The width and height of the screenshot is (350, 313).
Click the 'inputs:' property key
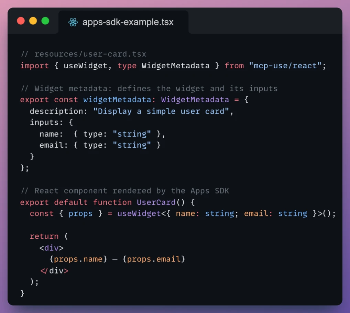(46, 122)
